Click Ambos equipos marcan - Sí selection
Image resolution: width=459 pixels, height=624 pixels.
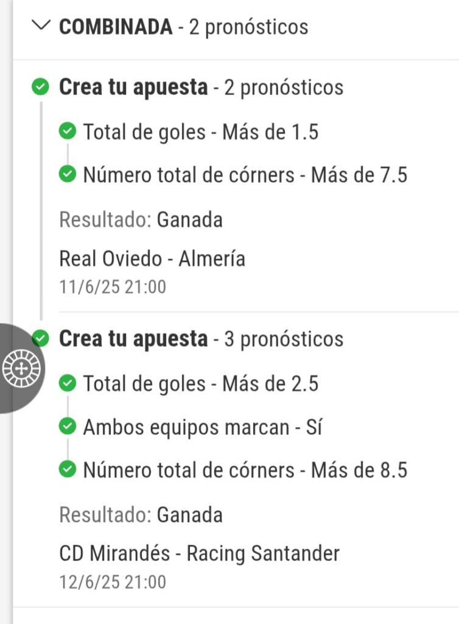coord(203,427)
